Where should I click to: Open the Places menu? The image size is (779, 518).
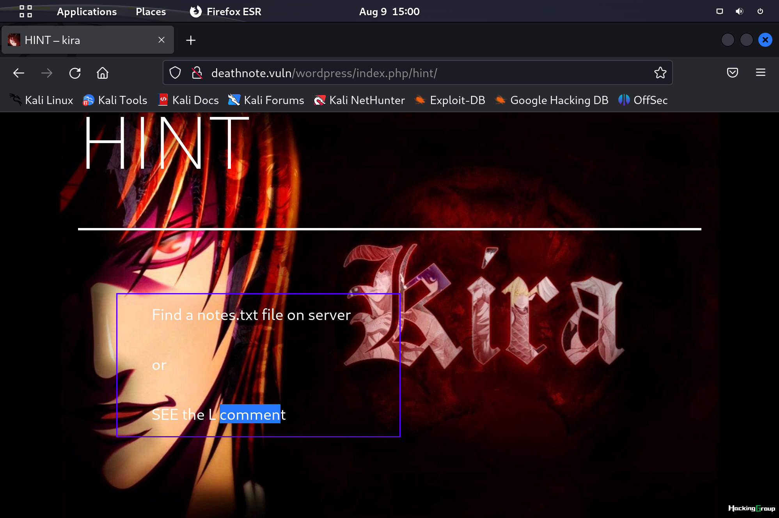point(151,11)
